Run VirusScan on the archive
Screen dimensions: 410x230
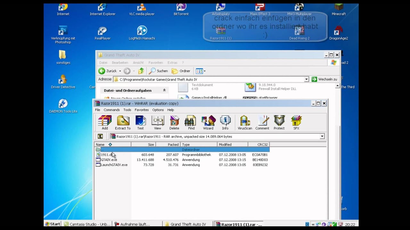point(245,123)
